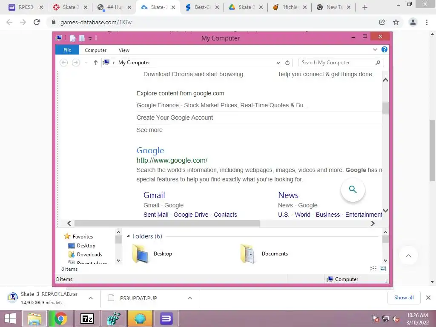Select Downloads in the navigation pane

pyautogui.click(x=85, y=255)
